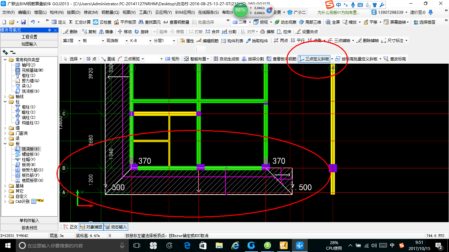This screenshot has height=252, width=449.
Task: Click 按梁分割 split by beam
Action: pyautogui.click(x=253, y=59)
